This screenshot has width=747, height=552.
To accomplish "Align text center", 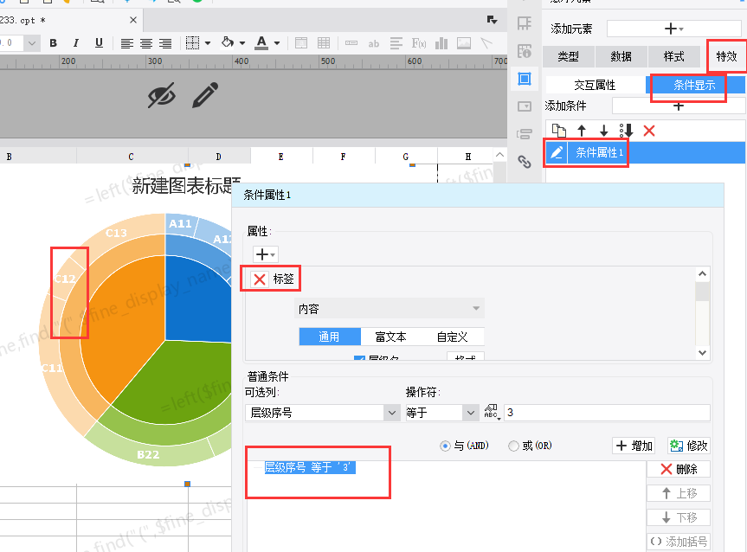I will (146, 44).
